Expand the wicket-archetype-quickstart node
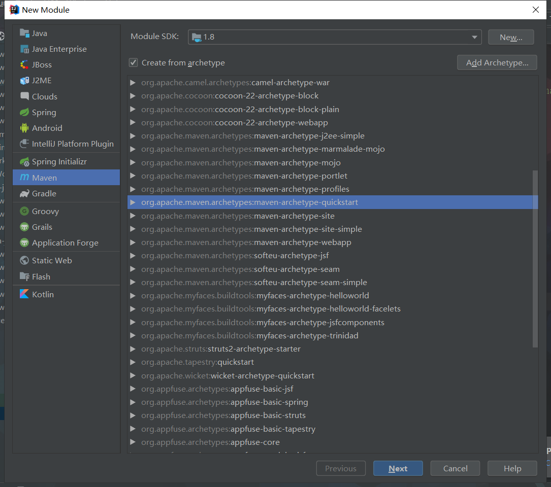Viewport: 551px width, 487px height. (133, 375)
